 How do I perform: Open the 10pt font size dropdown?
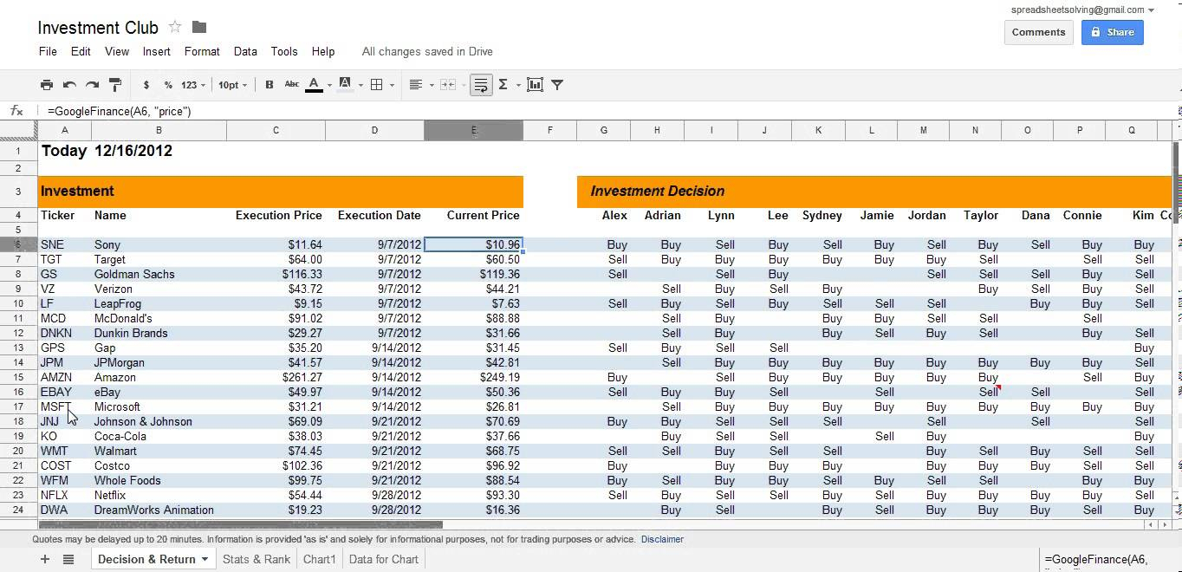click(232, 85)
